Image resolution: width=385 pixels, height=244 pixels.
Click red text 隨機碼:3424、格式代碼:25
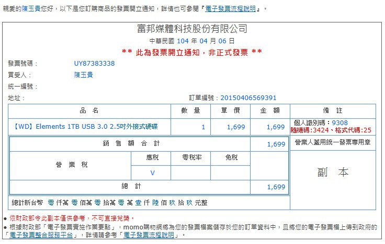331,130
